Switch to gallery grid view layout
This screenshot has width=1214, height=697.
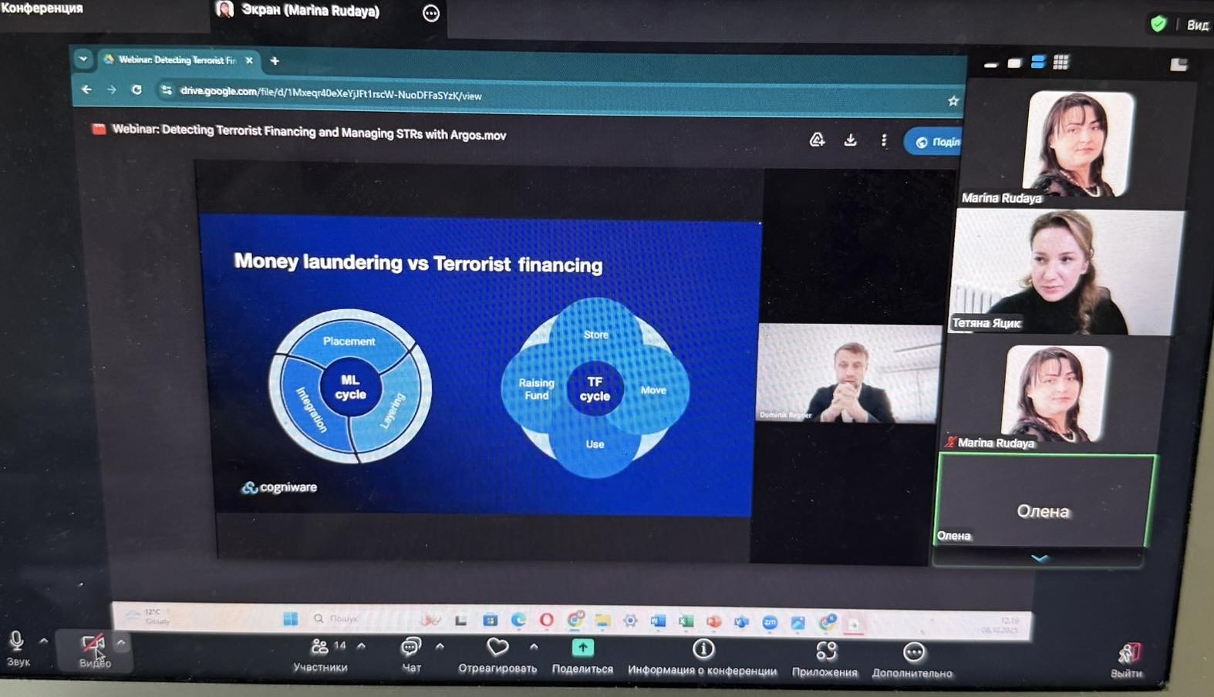1061,62
